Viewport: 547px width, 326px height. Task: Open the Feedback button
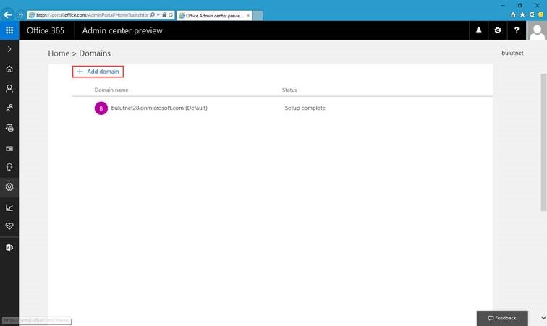502,318
